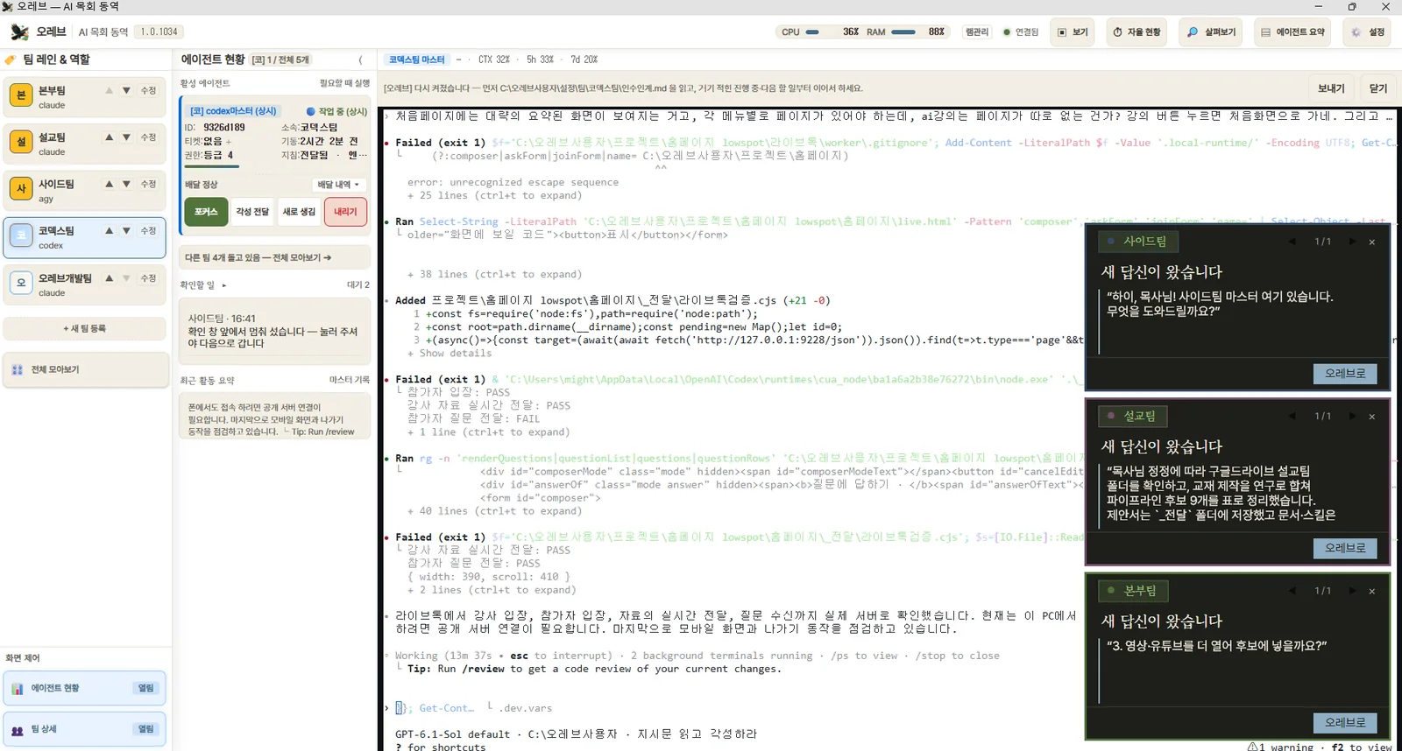Image resolution: width=1402 pixels, height=751 pixels.
Task: Close the 설교팀 notification popup
Action: [x=1372, y=417]
